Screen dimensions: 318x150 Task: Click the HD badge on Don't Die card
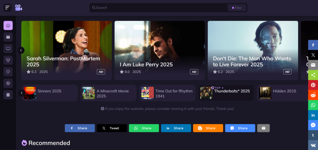pyautogui.click(x=287, y=72)
